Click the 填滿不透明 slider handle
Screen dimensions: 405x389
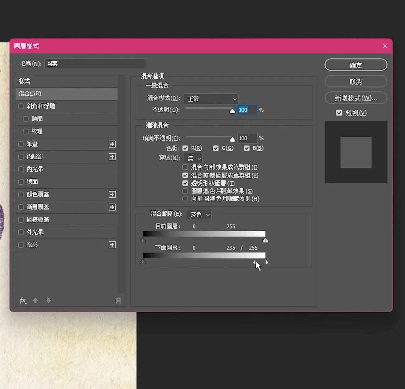point(232,139)
